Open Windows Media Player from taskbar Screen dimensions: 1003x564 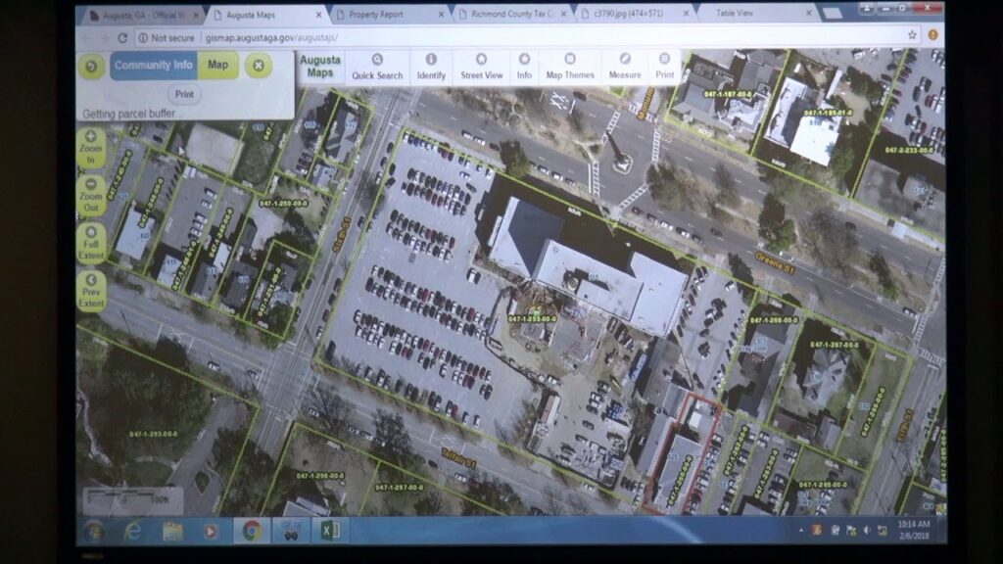pos(211,531)
